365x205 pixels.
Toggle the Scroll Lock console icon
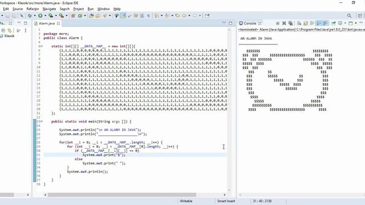tap(306, 23)
